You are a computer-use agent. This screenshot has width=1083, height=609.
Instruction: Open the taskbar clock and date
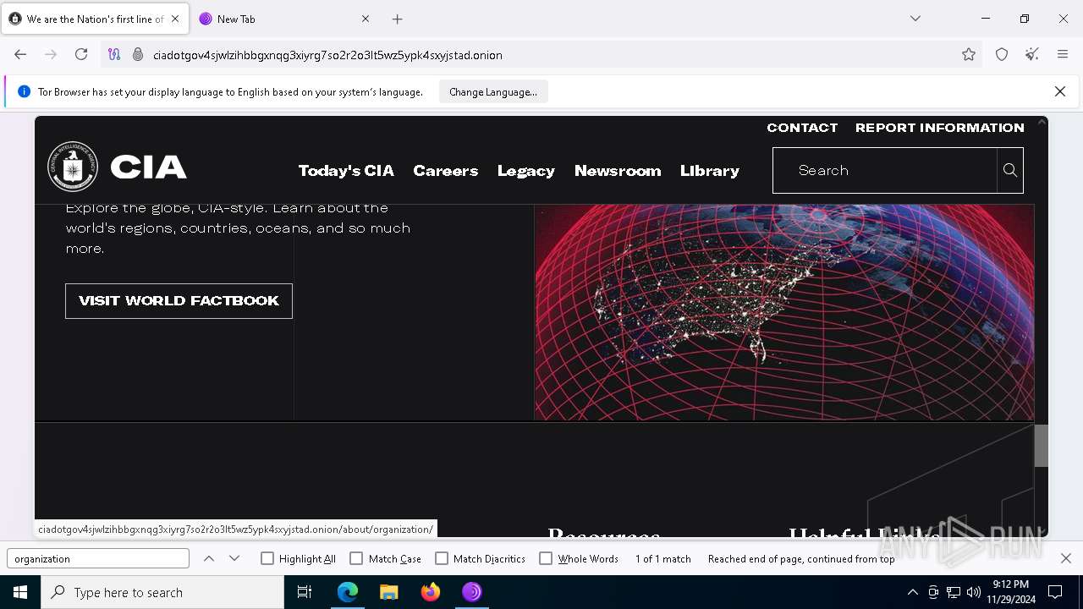(x=1011, y=592)
